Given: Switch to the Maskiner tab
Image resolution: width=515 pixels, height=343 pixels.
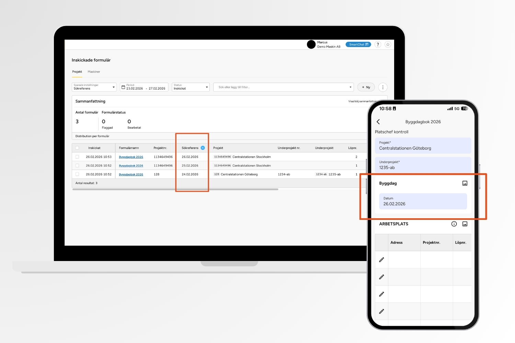Looking at the screenshot, I should pyautogui.click(x=94, y=72).
